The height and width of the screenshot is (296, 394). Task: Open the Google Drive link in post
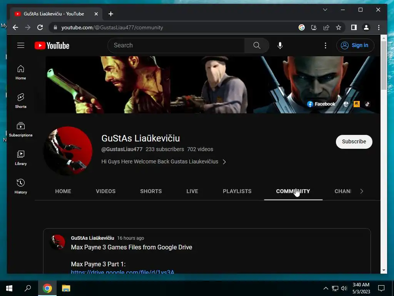pos(122,272)
